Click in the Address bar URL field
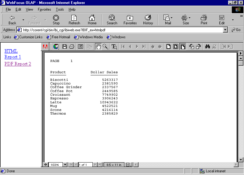The height and width of the screenshot is (175, 244). tap(122, 30)
